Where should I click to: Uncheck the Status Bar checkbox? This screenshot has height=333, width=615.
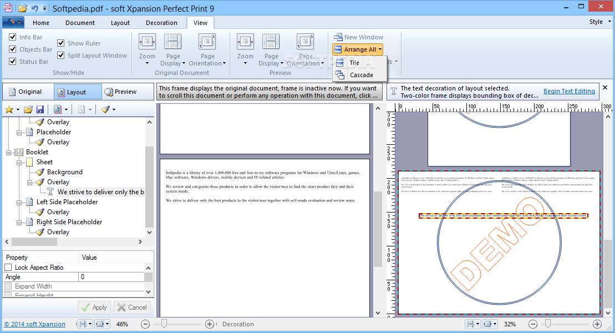point(13,61)
